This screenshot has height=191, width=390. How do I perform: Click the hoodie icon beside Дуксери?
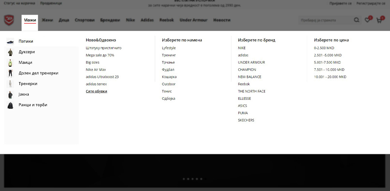[x=10, y=52]
